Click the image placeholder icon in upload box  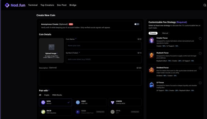(x=51, y=47)
